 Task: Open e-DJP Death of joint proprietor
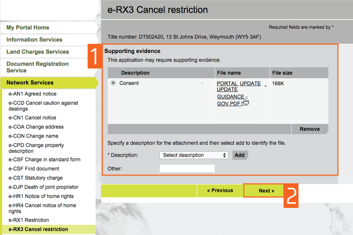tap(43, 187)
